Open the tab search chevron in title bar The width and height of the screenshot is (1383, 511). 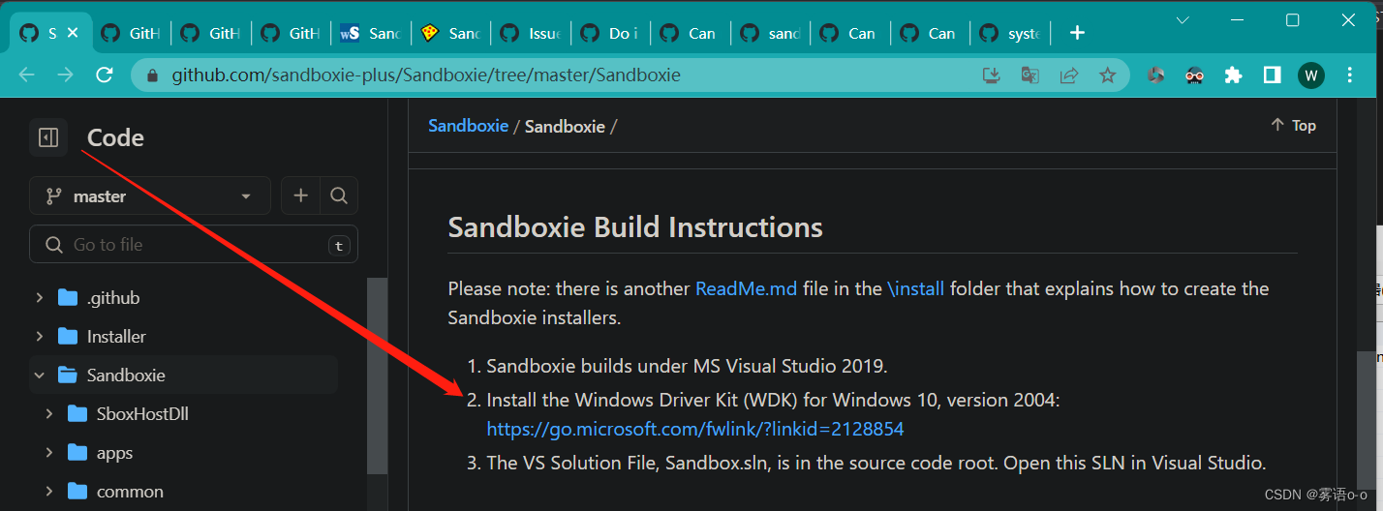[1183, 19]
